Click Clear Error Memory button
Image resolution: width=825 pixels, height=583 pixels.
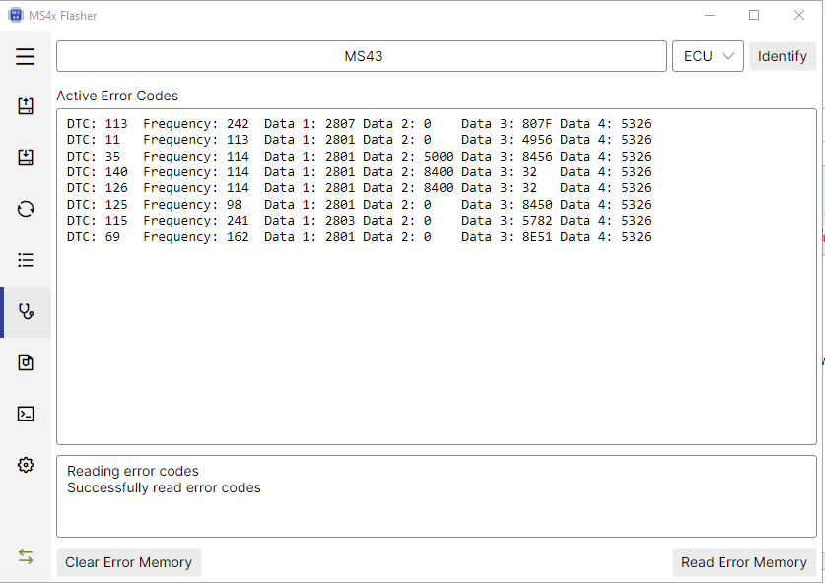(129, 562)
